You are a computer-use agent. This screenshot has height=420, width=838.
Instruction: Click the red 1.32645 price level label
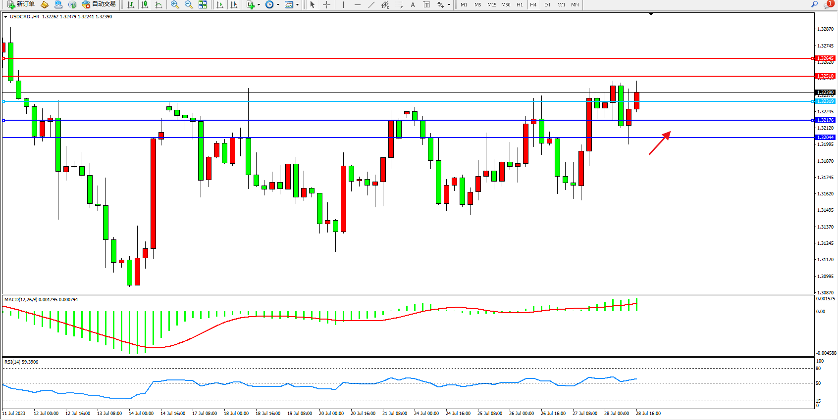[825, 58]
